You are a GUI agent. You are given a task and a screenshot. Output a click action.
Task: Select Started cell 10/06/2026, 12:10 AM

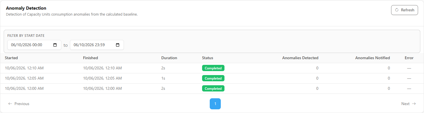[x=24, y=68]
